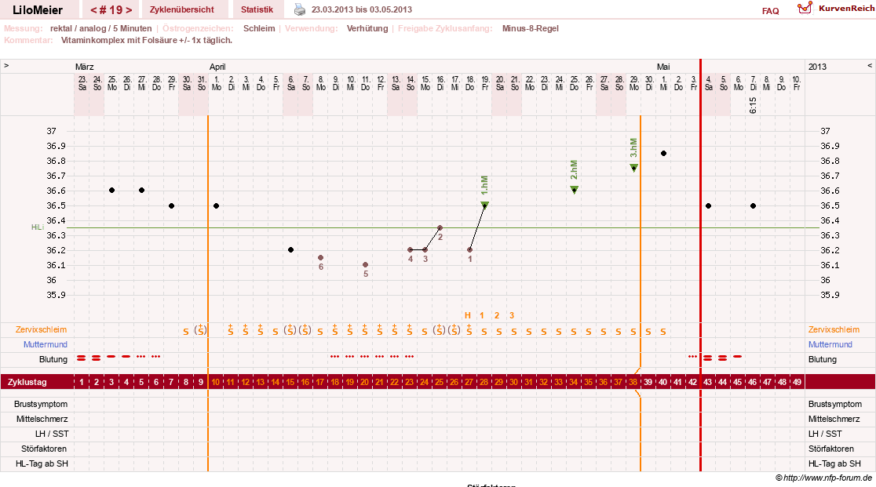Click the temperature point labeled 3

pos(425,250)
